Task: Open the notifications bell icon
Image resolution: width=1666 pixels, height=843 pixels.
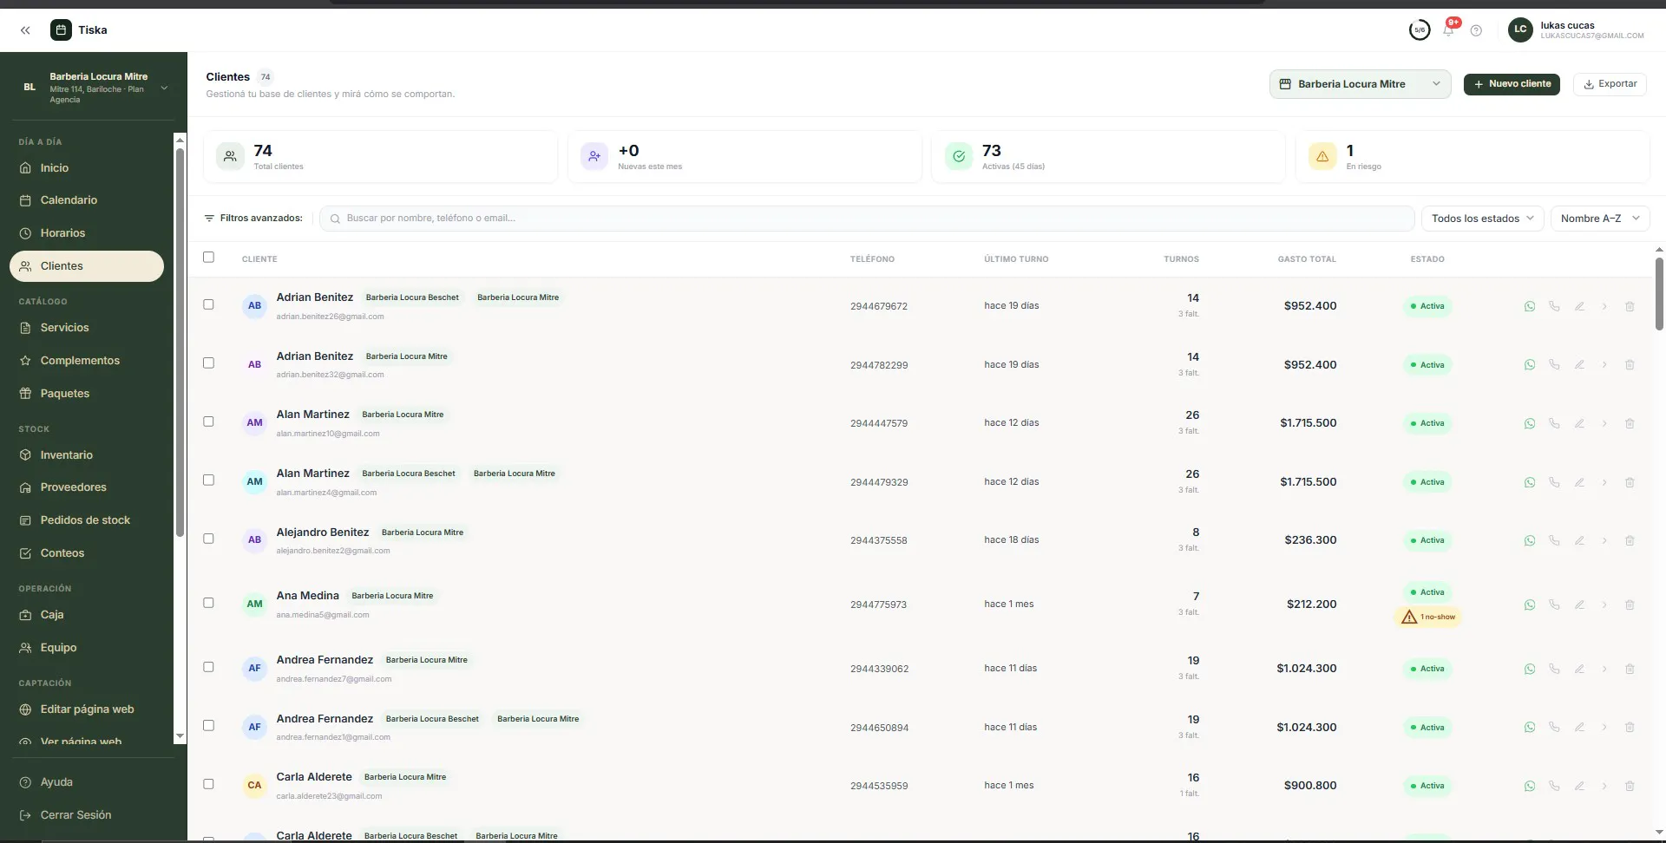Action: [x=1448, y=29]
